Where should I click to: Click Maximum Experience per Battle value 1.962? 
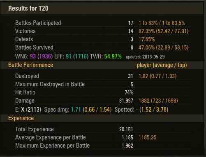[x=127, y=146]
